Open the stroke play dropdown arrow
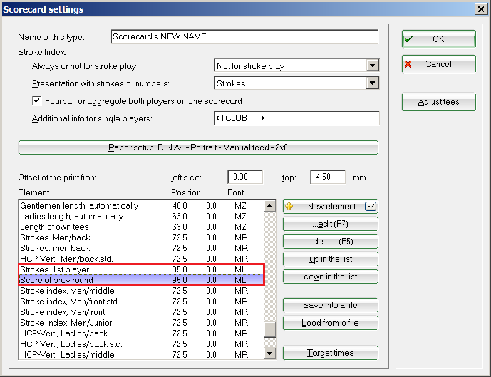 373,66
